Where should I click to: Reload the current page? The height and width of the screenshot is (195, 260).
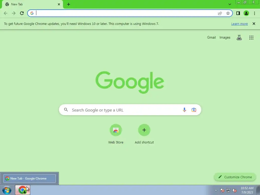(x=22, y=13)
